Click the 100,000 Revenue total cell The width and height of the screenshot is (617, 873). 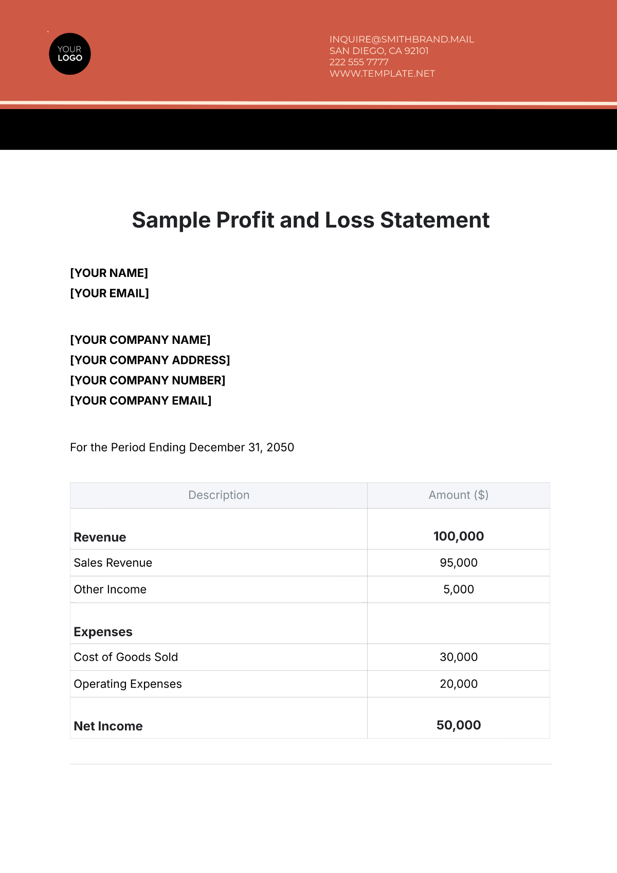459,536
